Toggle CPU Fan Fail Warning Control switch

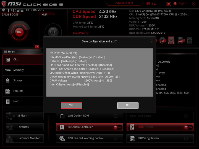coord(116,139)
